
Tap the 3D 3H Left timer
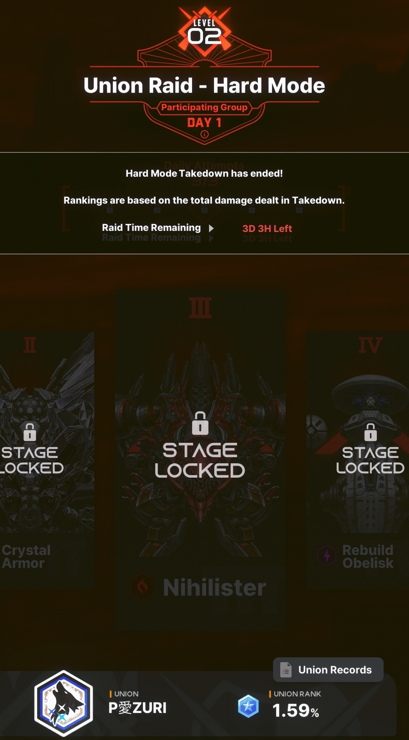[267, 229]
